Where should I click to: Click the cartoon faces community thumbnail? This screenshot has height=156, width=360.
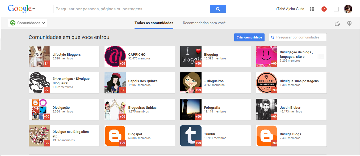pyautogui.click(x=39, y=136)
